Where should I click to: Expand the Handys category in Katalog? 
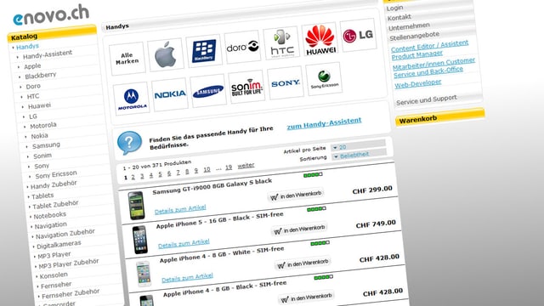pos(27,47)
